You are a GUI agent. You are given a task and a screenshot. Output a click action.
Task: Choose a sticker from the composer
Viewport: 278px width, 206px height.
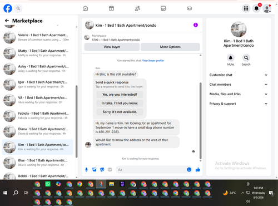tap(102, 169)
